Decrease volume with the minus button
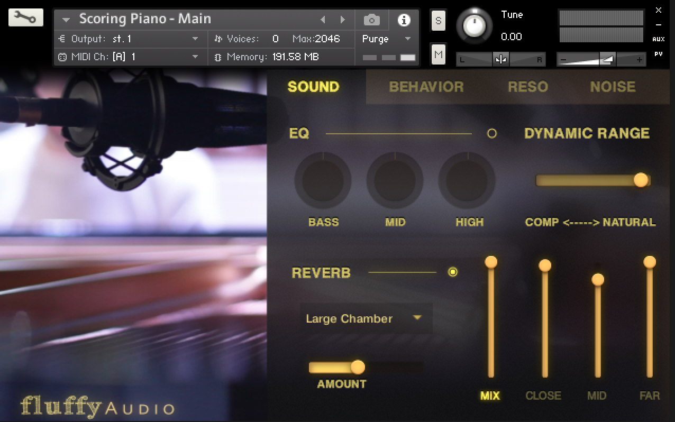675x422 pixels. click(563, 60)
